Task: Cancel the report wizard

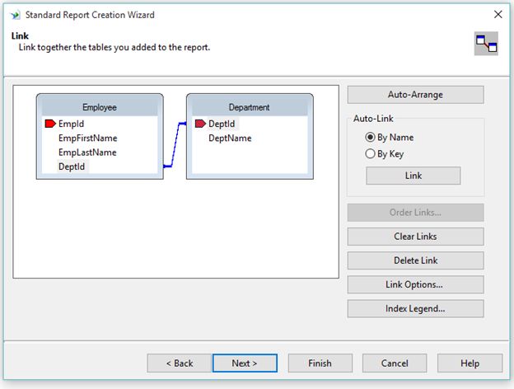Action: click(x=395, y=363)
